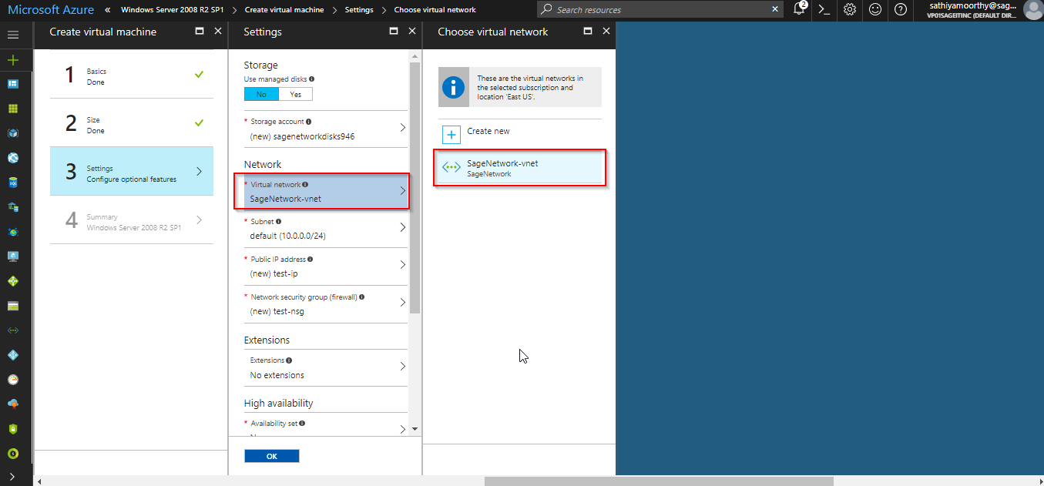This screenshot has height=486, width=1044.
Task: Set managed disks to No
Action: 261,94
